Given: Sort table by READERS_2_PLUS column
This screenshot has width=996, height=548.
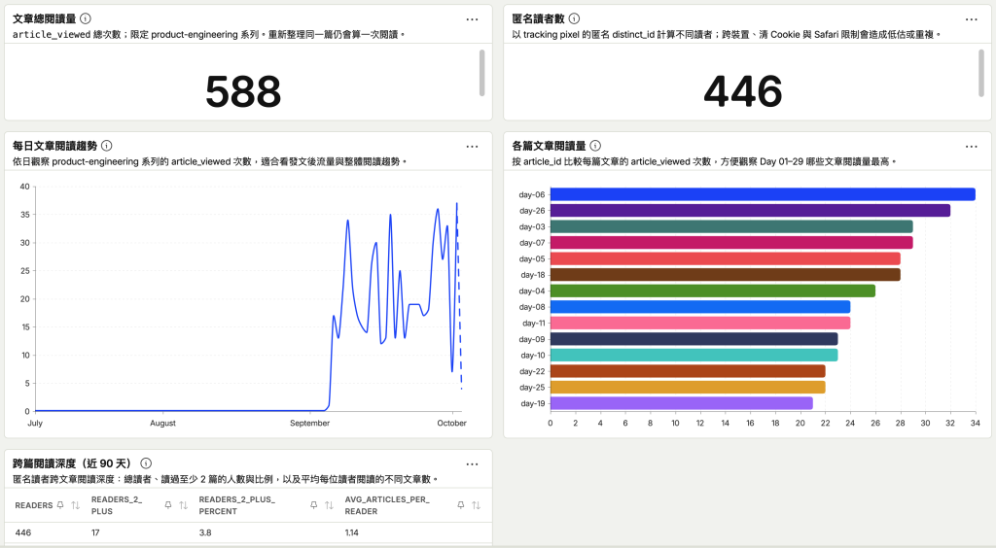Looking at the screenshot, I should point(184,505).
